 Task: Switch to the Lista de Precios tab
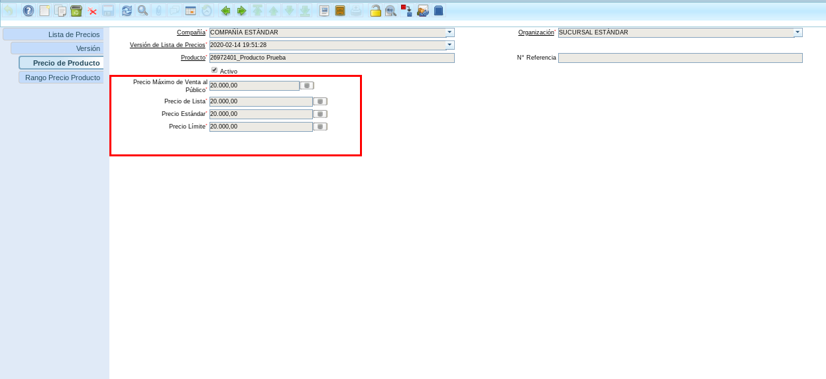pos(53,34)
